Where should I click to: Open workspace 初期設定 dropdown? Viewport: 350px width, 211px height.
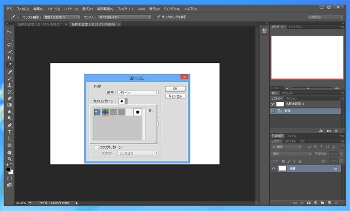click(325, 17)
